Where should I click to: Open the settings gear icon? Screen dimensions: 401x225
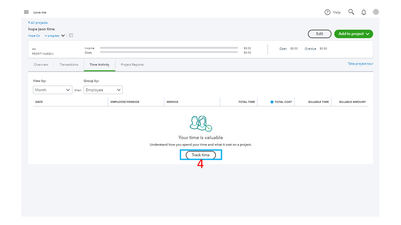[x=376, y=12]
